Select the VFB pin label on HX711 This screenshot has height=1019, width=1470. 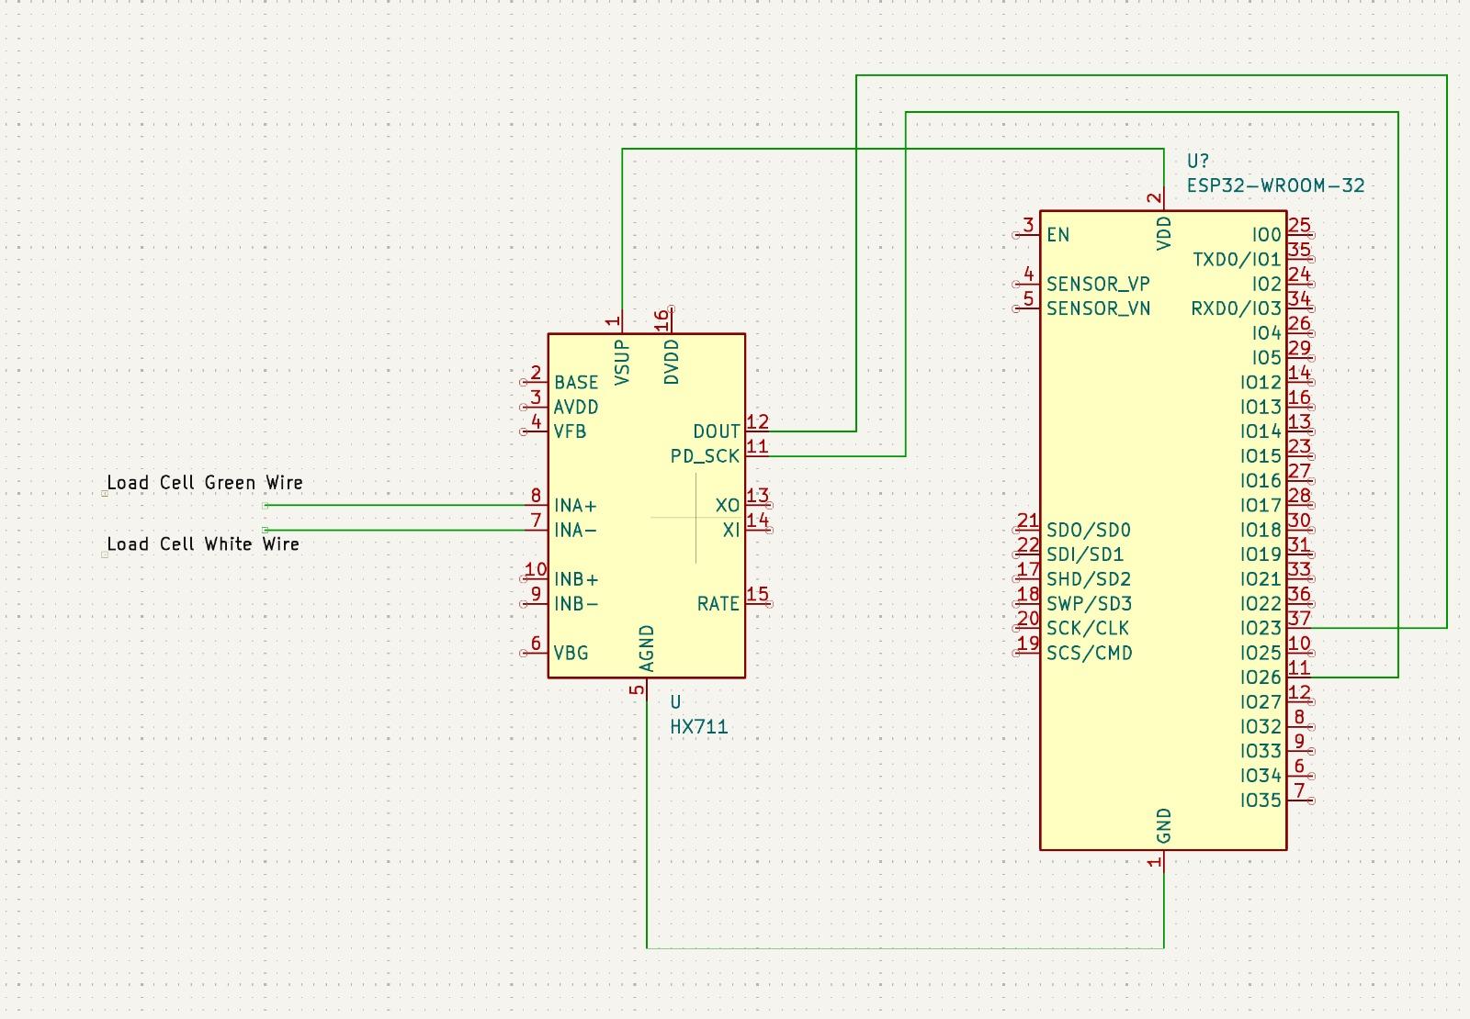[x=570, y=431]
